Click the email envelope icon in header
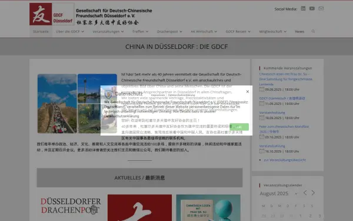 (321, 9)
